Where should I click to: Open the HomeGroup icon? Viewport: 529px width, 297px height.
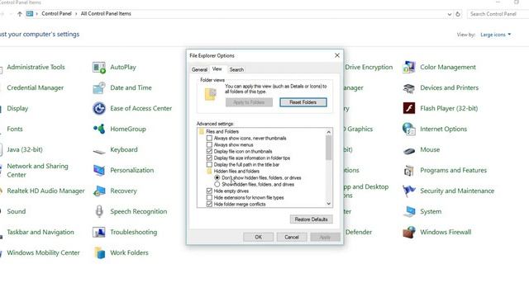tap(99, 129)
